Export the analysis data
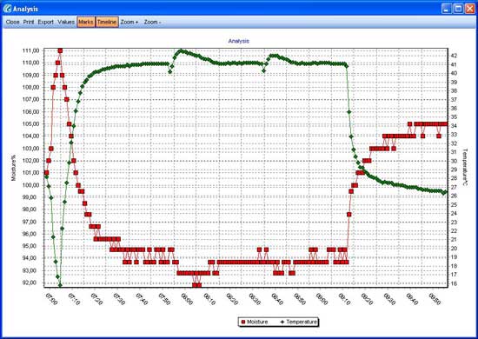Image resolution: width=478 pixels, height=339 pixels. pos(46,22)
